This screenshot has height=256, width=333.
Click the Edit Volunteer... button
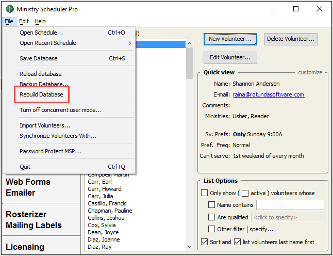pyautogui.click(x=230, y=57)
